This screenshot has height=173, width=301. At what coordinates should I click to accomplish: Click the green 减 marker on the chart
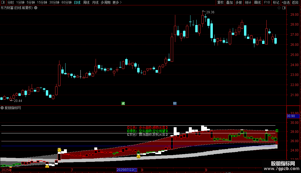(123, 103)
